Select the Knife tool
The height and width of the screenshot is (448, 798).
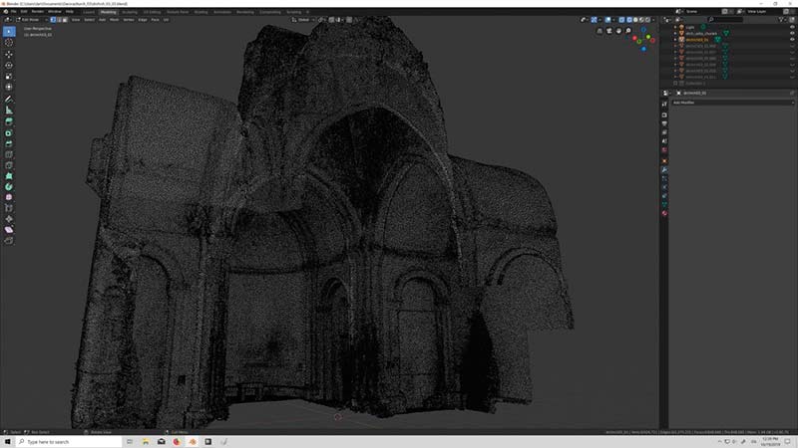coord(9,165)
